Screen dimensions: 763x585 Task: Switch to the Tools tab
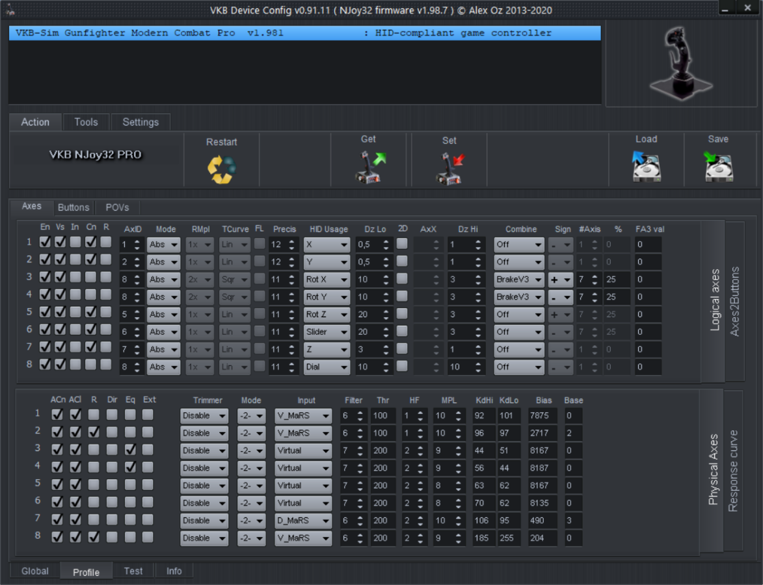tap(86, 122)
